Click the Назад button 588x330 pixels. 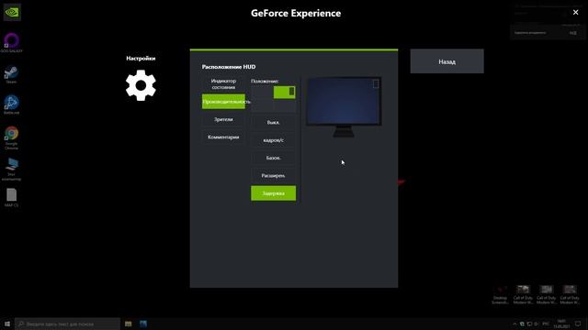pos(447,61)
